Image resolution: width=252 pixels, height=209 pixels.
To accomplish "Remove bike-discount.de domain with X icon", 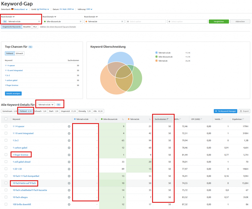I will click(x=81, y=21).
